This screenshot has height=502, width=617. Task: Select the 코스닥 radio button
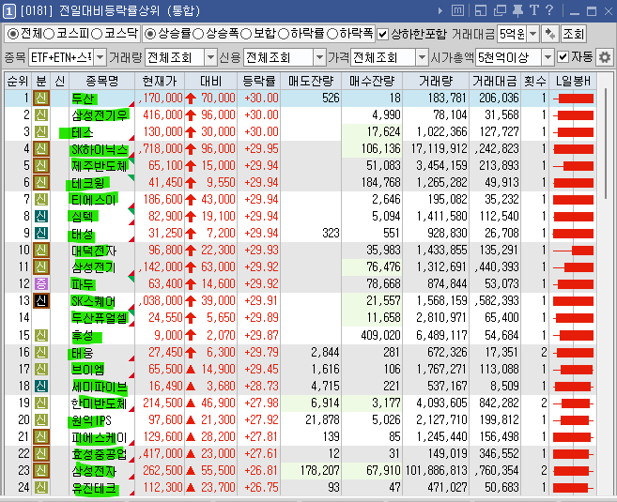[97, 34]
